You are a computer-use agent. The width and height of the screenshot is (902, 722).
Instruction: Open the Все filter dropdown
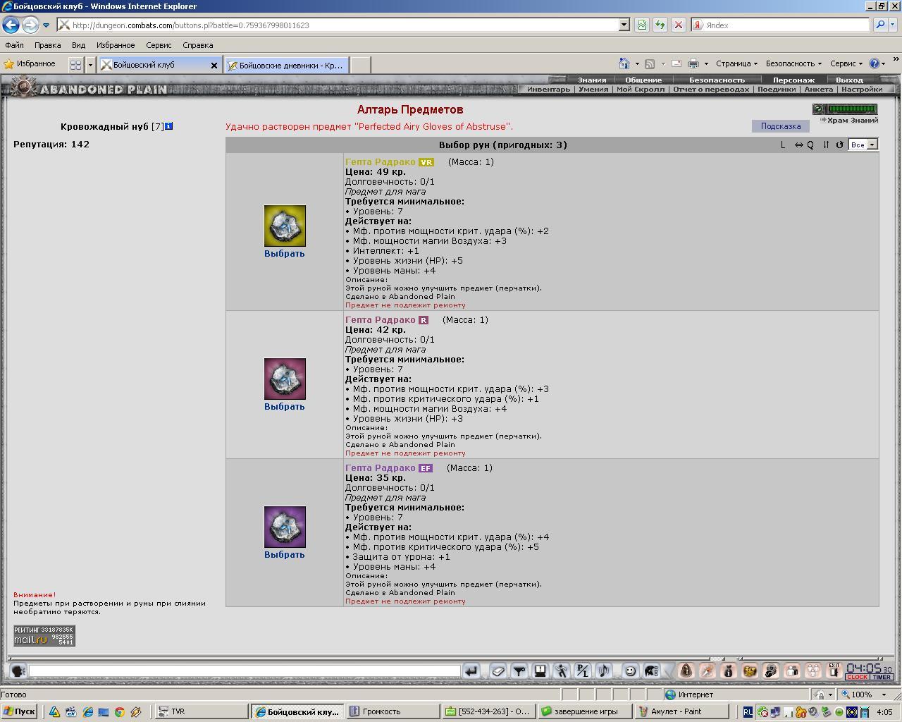(863, 145)
